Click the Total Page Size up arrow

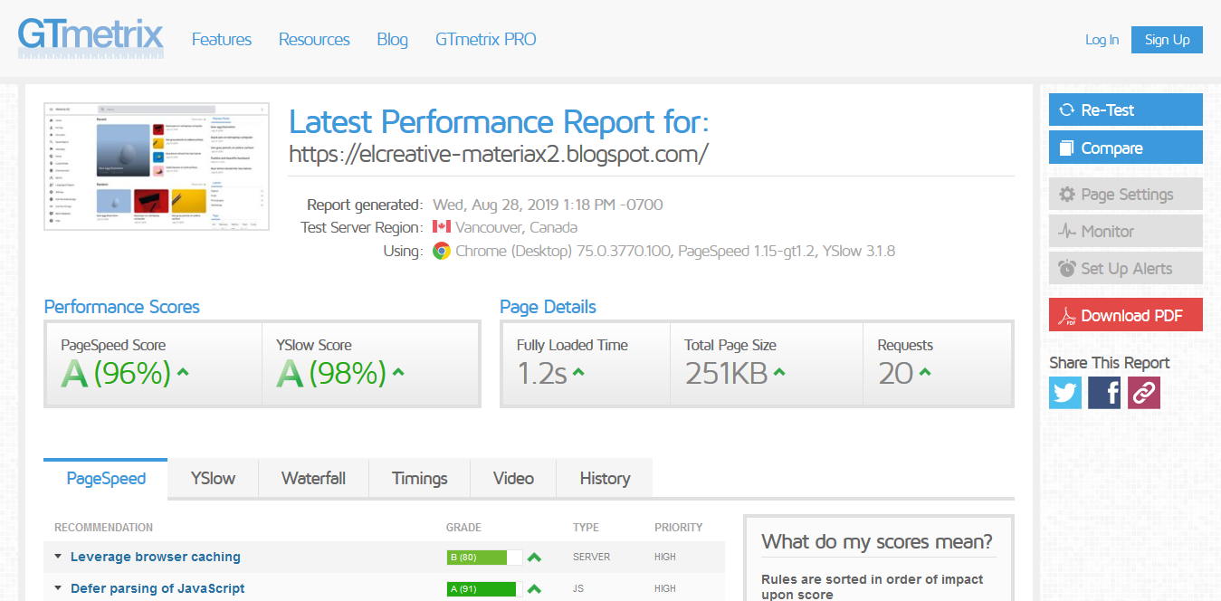tap(779, 372)
